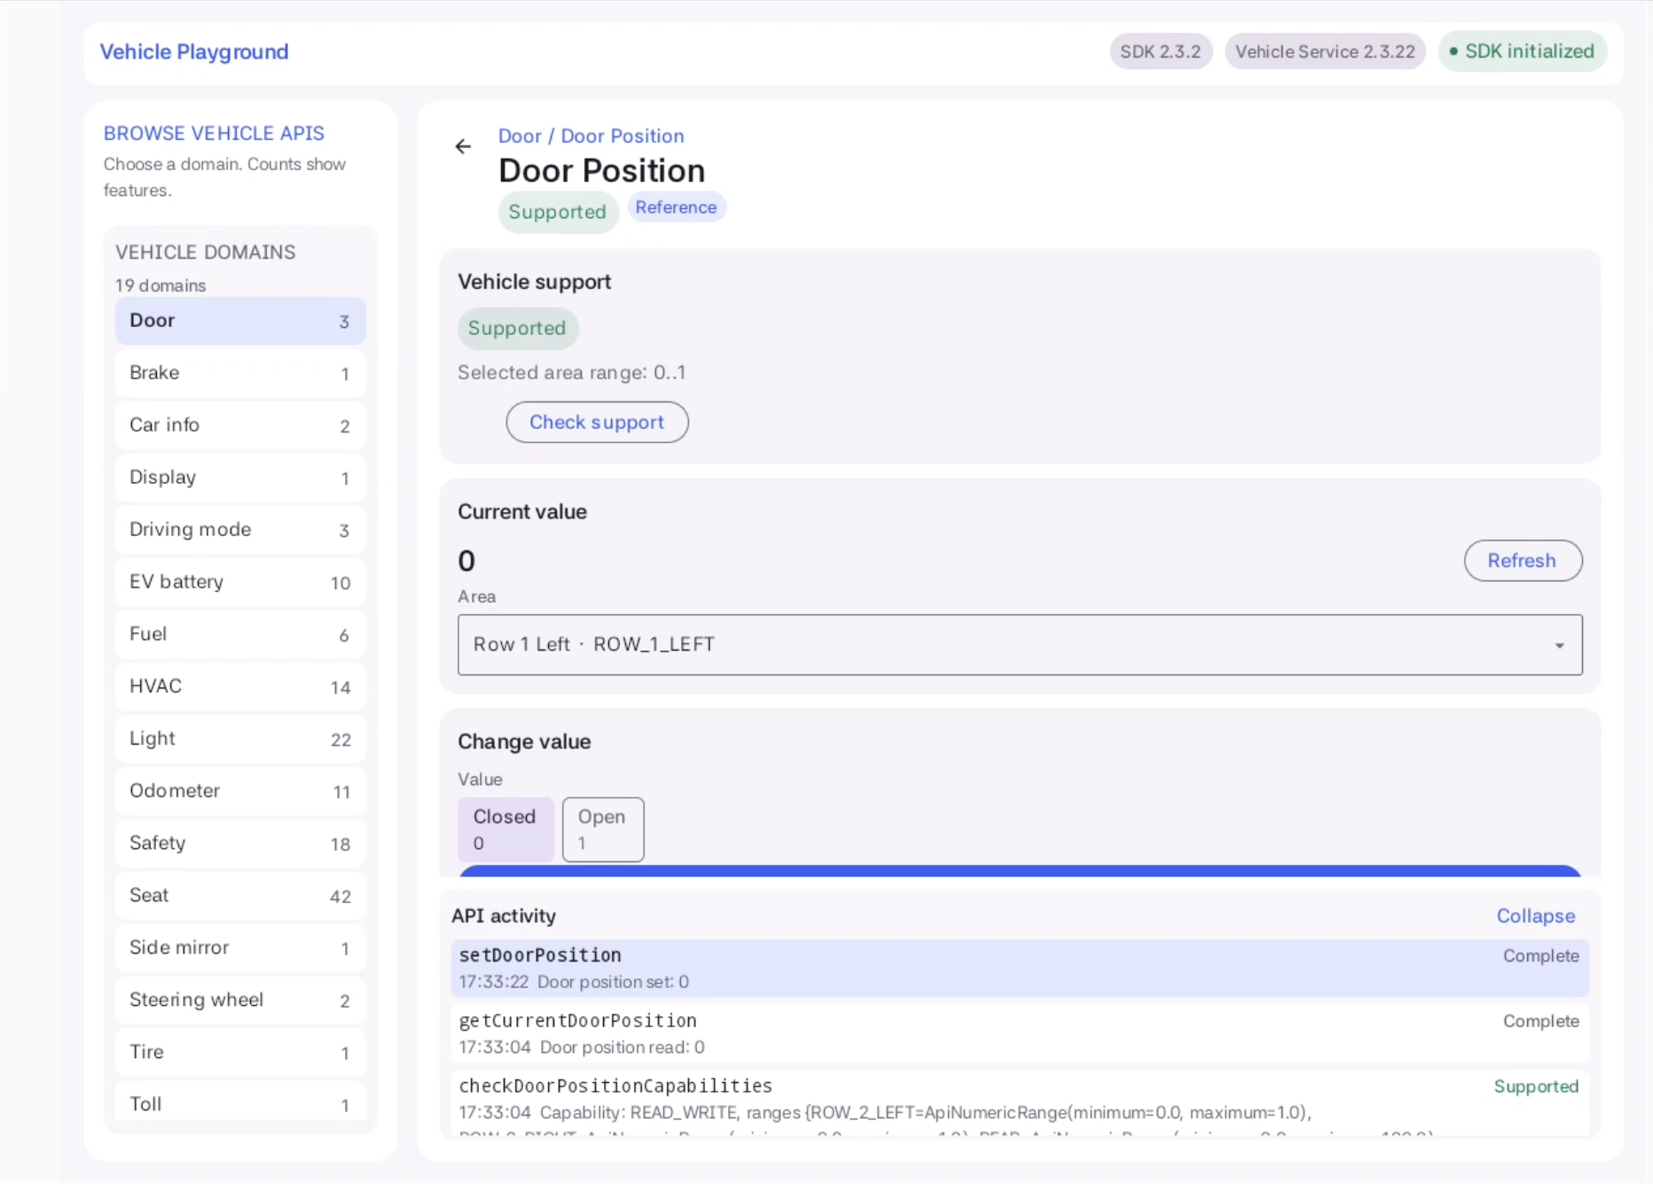Click the back arrow icon

(463, 146)
